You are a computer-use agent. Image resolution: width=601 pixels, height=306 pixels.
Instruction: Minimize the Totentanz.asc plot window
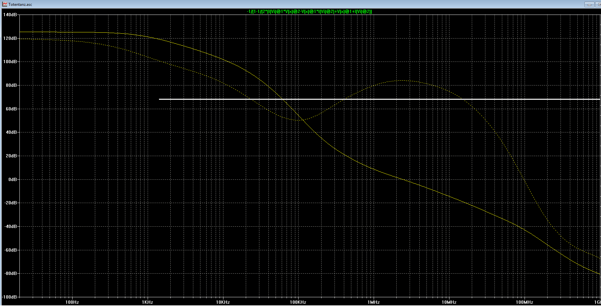[589, 4]
